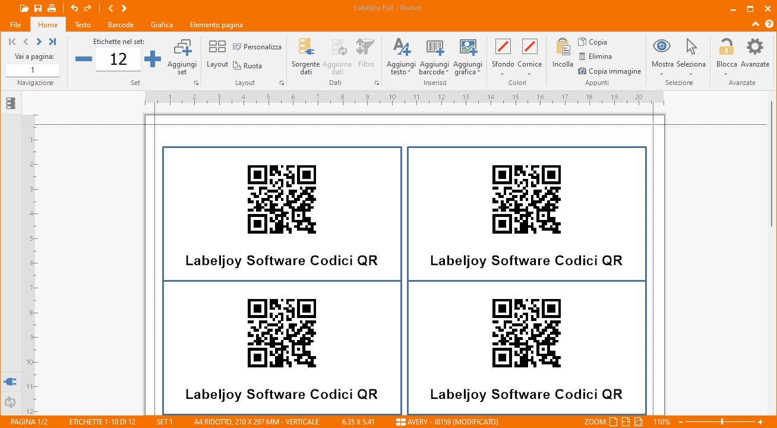Go to next page in Navigazione group

pos(39,42)
